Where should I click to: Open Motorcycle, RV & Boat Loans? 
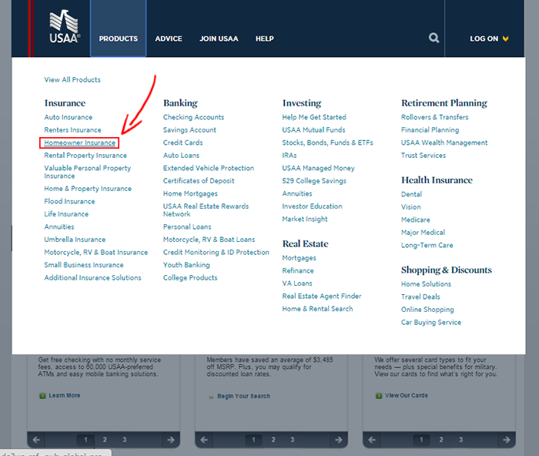pos(209,240)
